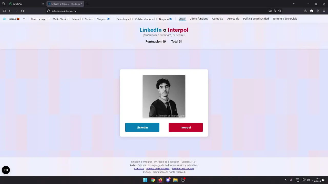Enable the Desenfoque effect
328x184 pixels.
point(131,19)
